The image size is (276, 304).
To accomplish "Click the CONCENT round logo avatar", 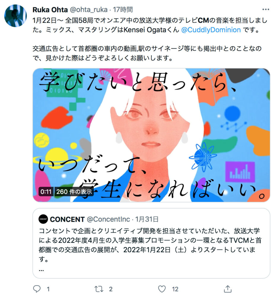I will click(43, 219).
